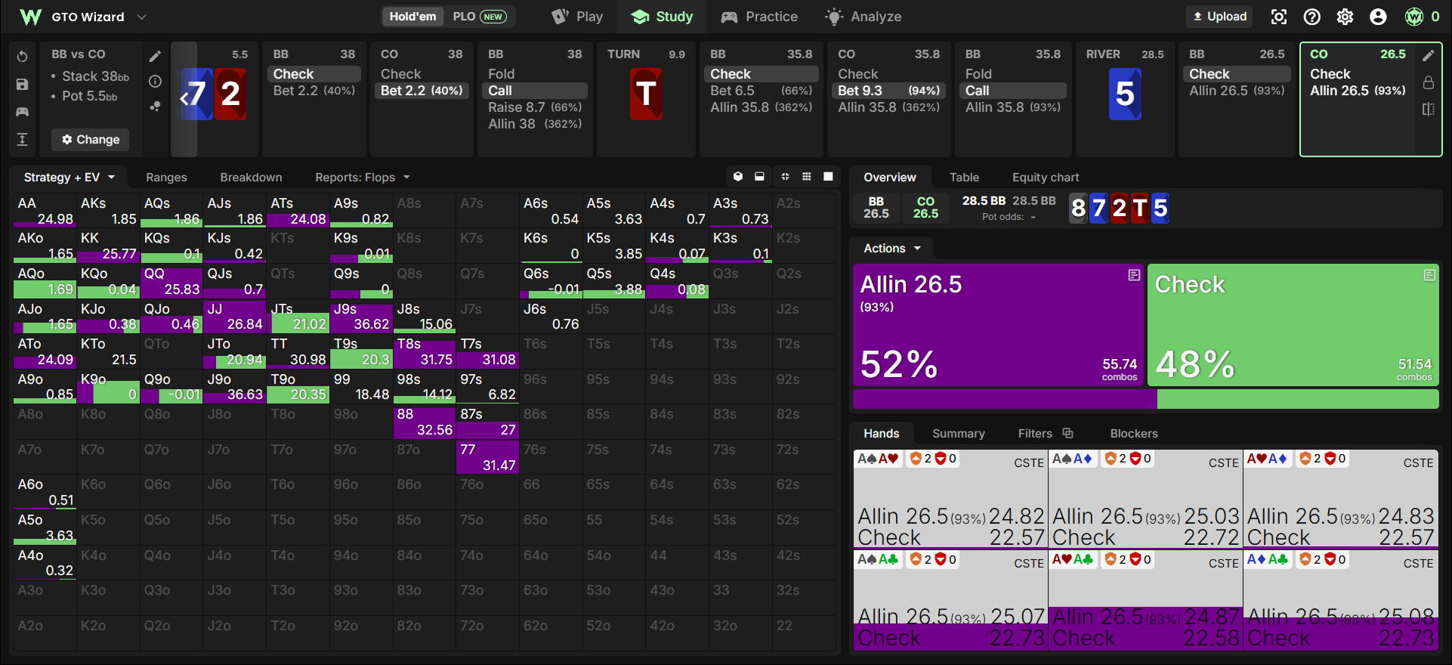Open the info icon beside Stack 38bb
This screenshot has height=665, width=1452.
click(x=155, y=81)
